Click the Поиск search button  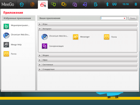coord(133,18)
